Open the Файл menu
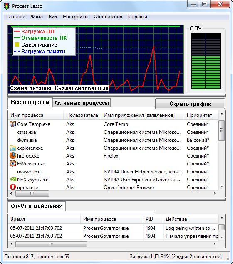 click(37, 17)
